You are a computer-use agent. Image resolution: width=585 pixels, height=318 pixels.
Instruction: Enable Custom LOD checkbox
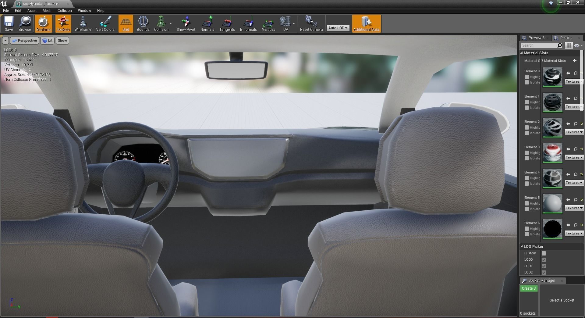point(544,253)
